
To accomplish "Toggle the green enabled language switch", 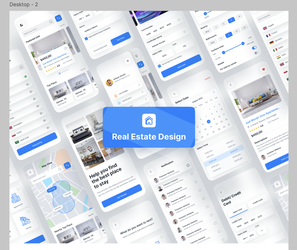I will [25, 77].
